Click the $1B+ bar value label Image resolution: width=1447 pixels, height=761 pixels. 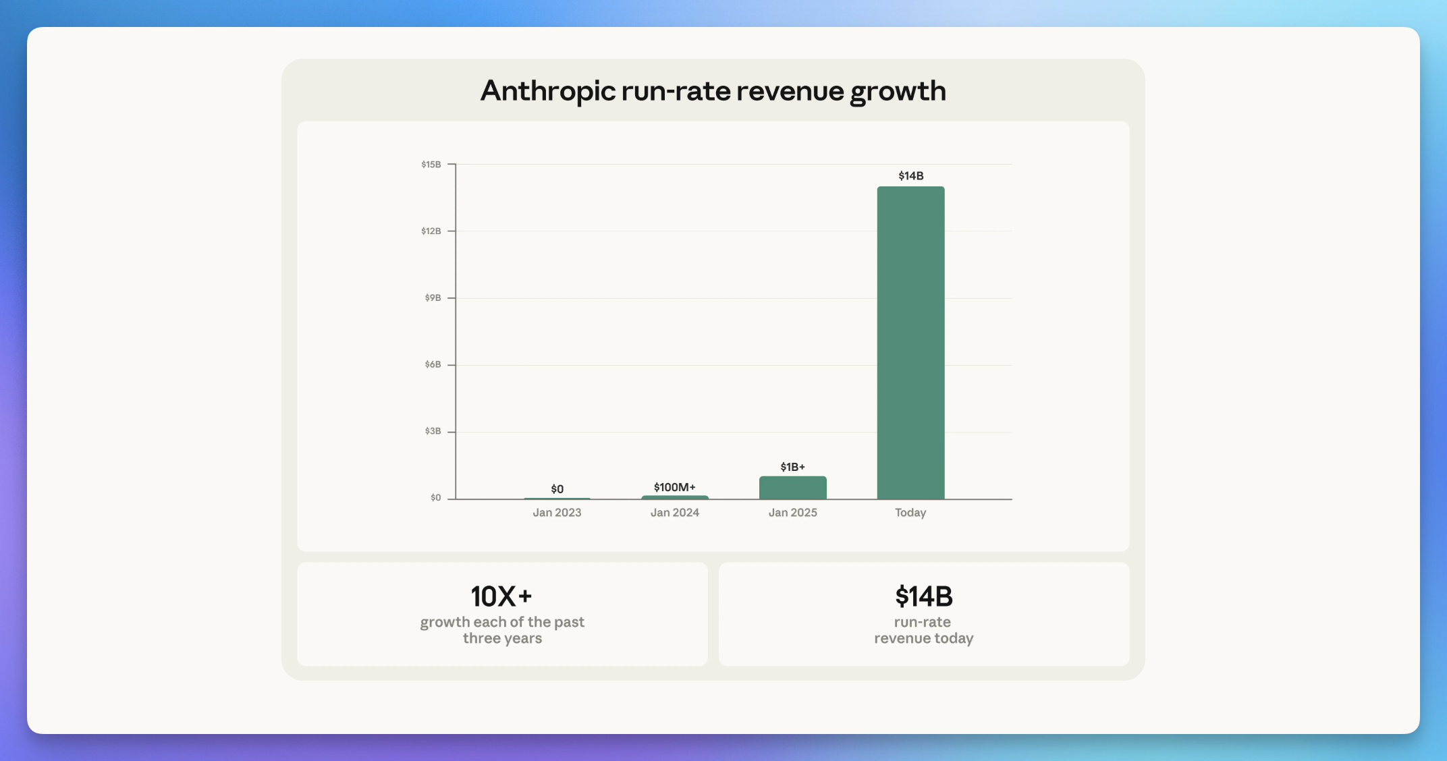pos(792,467)
